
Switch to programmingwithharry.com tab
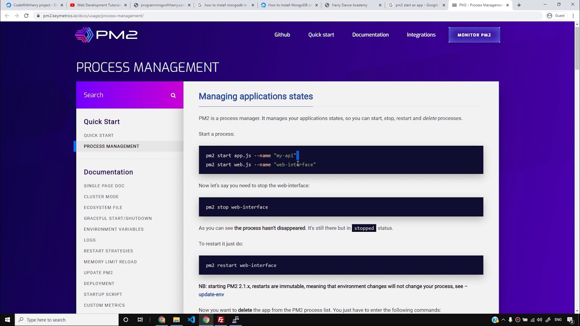[162, 5]
